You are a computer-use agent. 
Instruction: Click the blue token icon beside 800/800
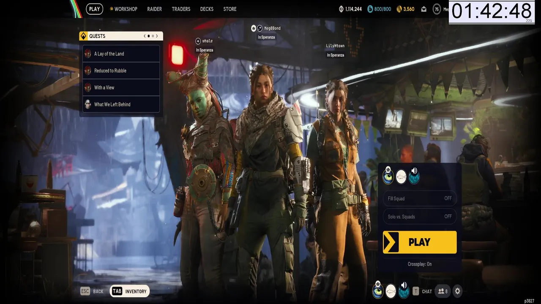point(370,9)
